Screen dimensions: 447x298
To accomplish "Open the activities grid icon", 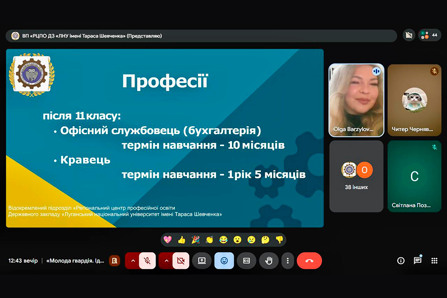I will [434, 261].
